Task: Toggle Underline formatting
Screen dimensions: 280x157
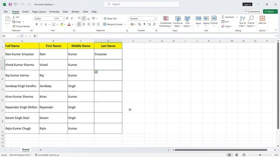Action: pos(45,24)
